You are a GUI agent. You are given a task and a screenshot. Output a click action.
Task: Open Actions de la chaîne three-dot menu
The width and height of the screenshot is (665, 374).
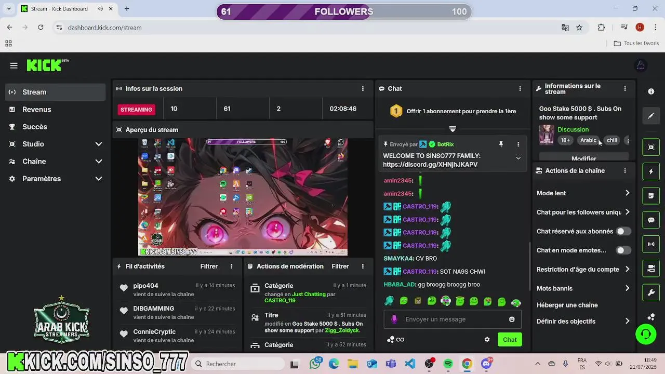(625, 171)
